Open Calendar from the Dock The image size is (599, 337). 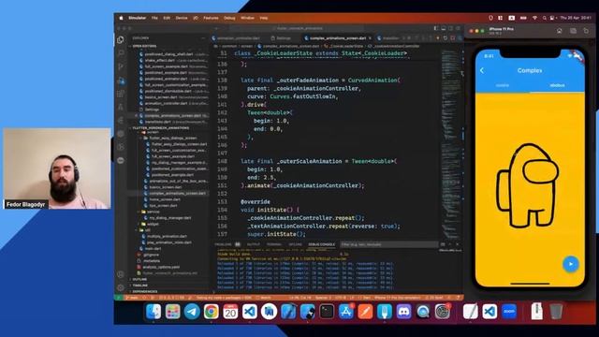pos(230,312)
